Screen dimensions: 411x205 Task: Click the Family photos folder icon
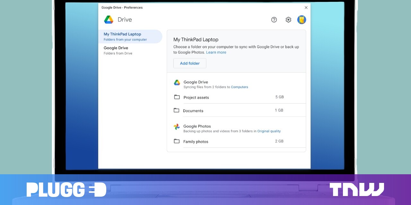click(x=177, y=141)
